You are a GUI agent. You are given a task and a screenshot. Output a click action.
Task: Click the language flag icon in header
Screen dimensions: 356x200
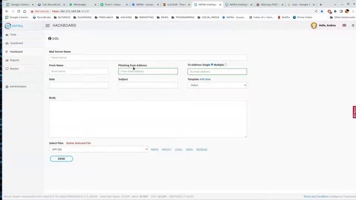coord(344,26)
